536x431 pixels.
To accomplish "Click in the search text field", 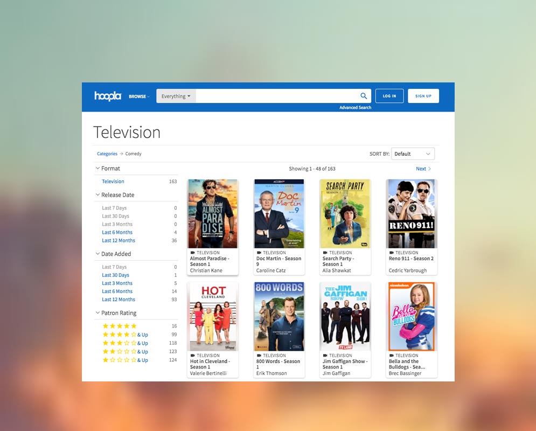I will tap(277, 96).
